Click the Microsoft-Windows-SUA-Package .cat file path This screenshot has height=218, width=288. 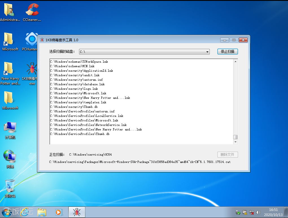point(140,162)
